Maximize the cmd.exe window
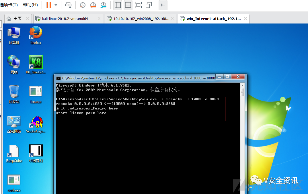The height and width of the screenshot is (194, 308). click(227, 77)
